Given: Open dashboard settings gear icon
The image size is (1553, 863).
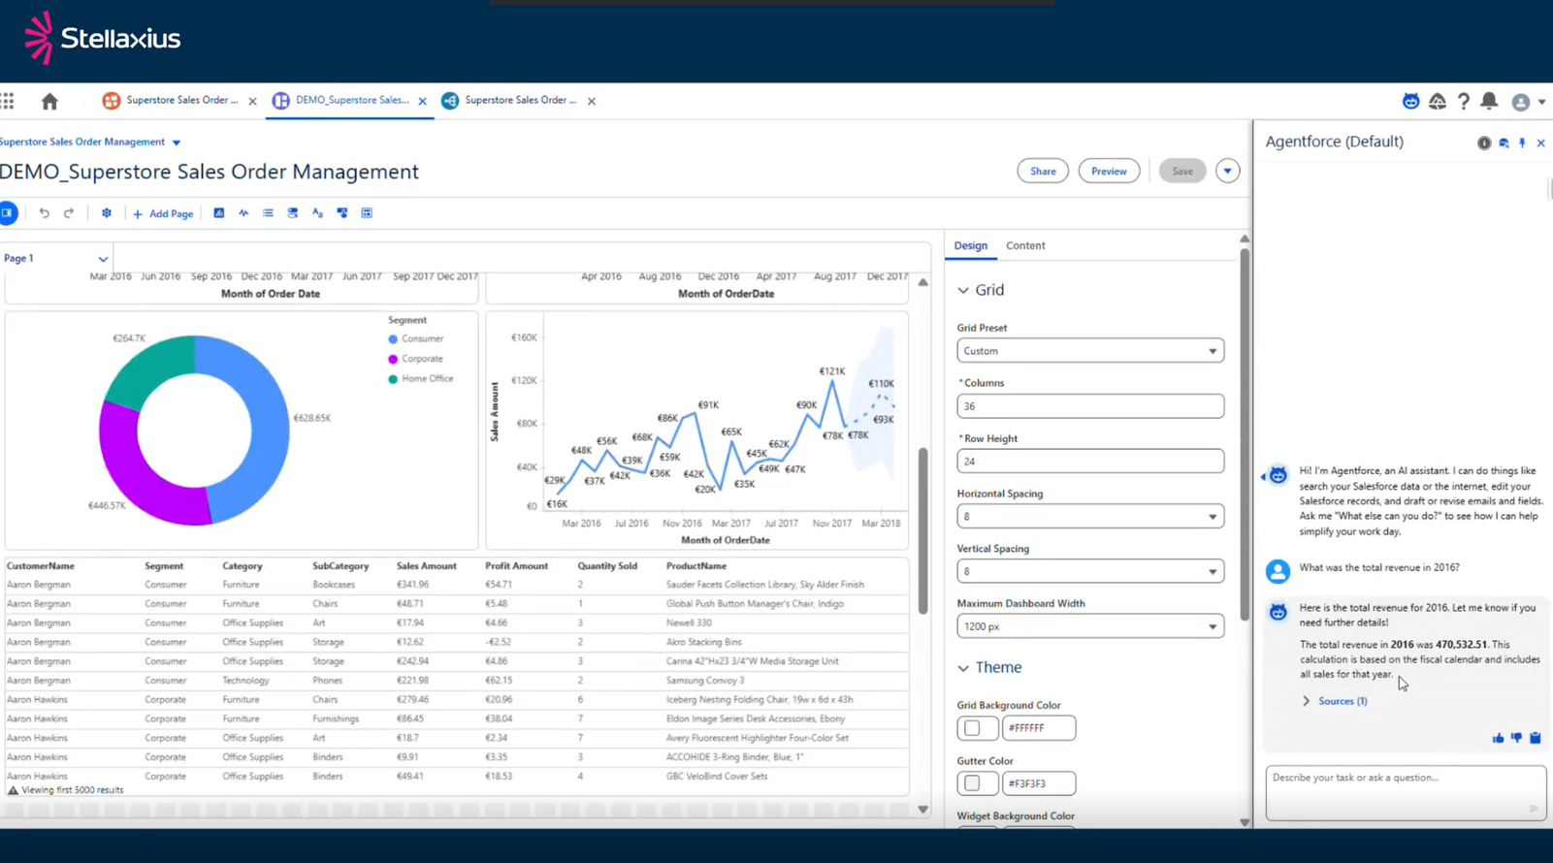Looking at the screenshot, I should pos(107,213).
